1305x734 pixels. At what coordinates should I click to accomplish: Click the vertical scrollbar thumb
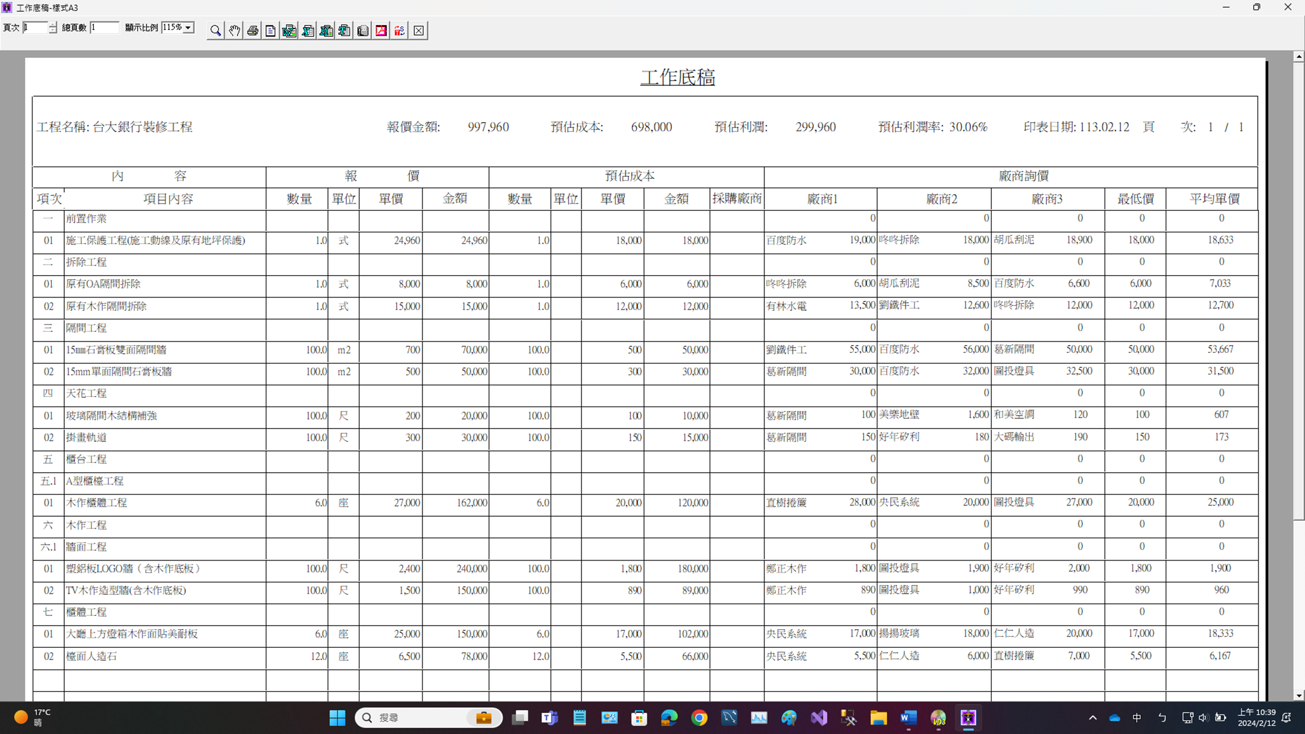pyautogui.click(x=1299, y=291)
